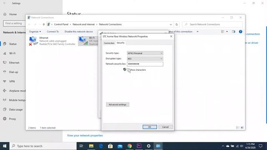Viewport: 267px width, 150px height.
Task: Open the notification center icon
Action: pos(260,146)
